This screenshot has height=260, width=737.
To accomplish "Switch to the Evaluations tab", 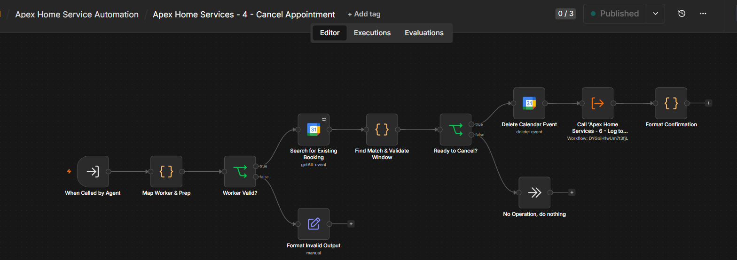I will point(424,33).
